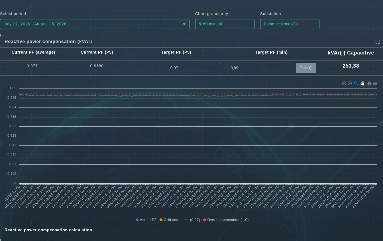Activate the chart panning hand tool
This screenshot has width=383, height=241.
pyautogui.click(x=362, y=84)
